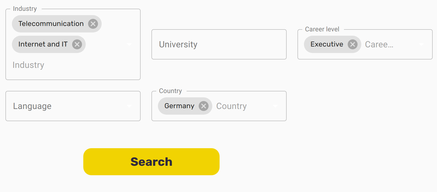
Task: Open the Language dropdown
Action: click(129, 106)
